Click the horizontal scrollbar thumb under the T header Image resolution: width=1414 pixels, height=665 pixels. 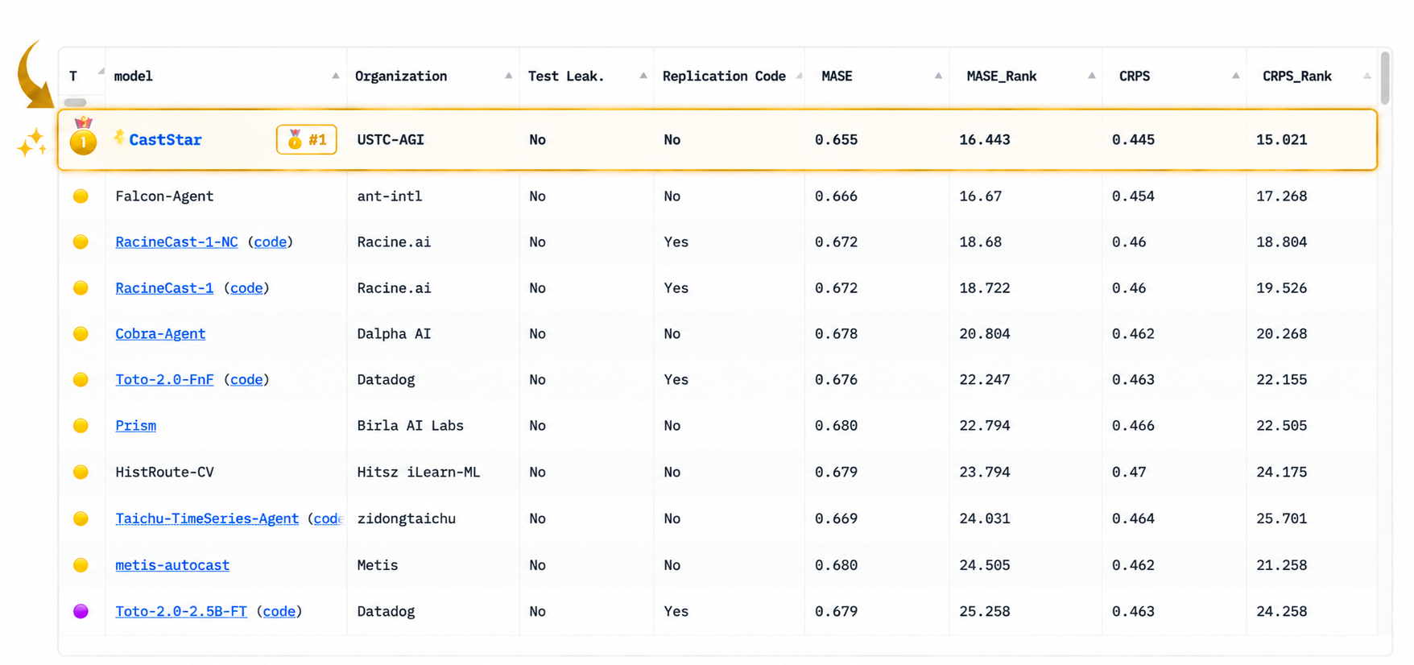point(75,102)
